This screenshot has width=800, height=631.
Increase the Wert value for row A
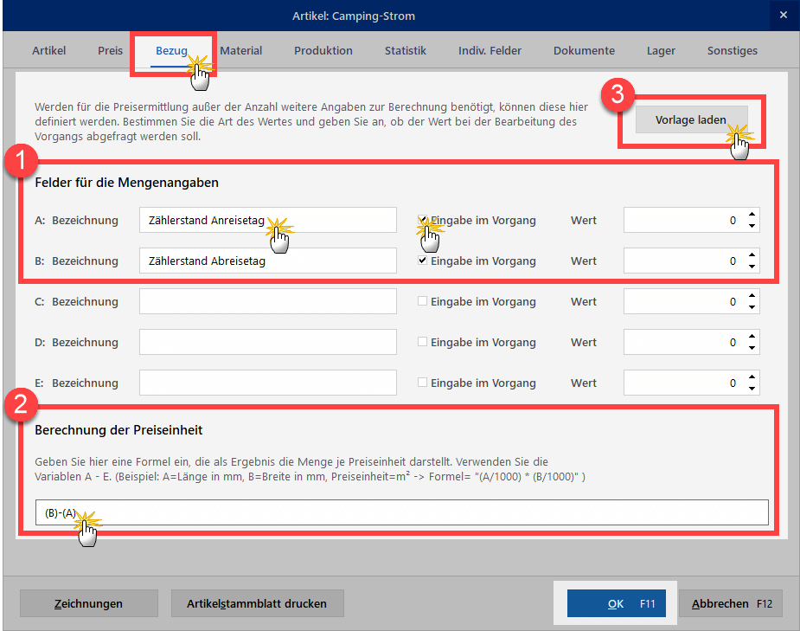(752, 216)
